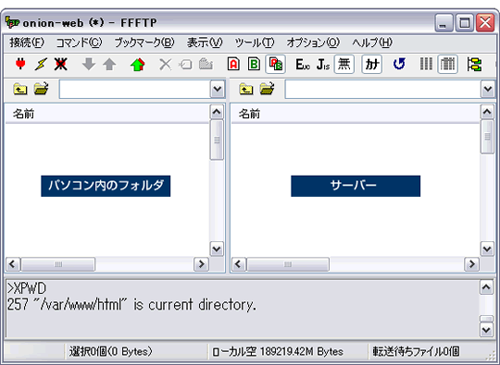The width and height of the screenshot is (500, 365).
Task: Click status bar 'ローカル空 189219.42M Bytes'
Action: pyautogui.click(x=278, y=352)
